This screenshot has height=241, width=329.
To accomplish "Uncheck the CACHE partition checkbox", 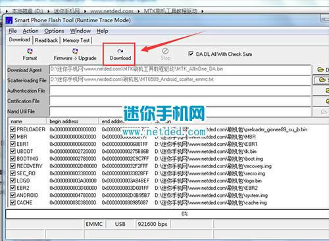I will [13, 202].
